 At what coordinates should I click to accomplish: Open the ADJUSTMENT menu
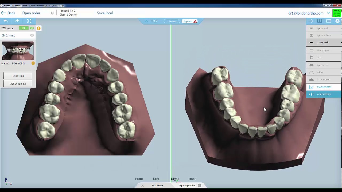tap(324, 94)
